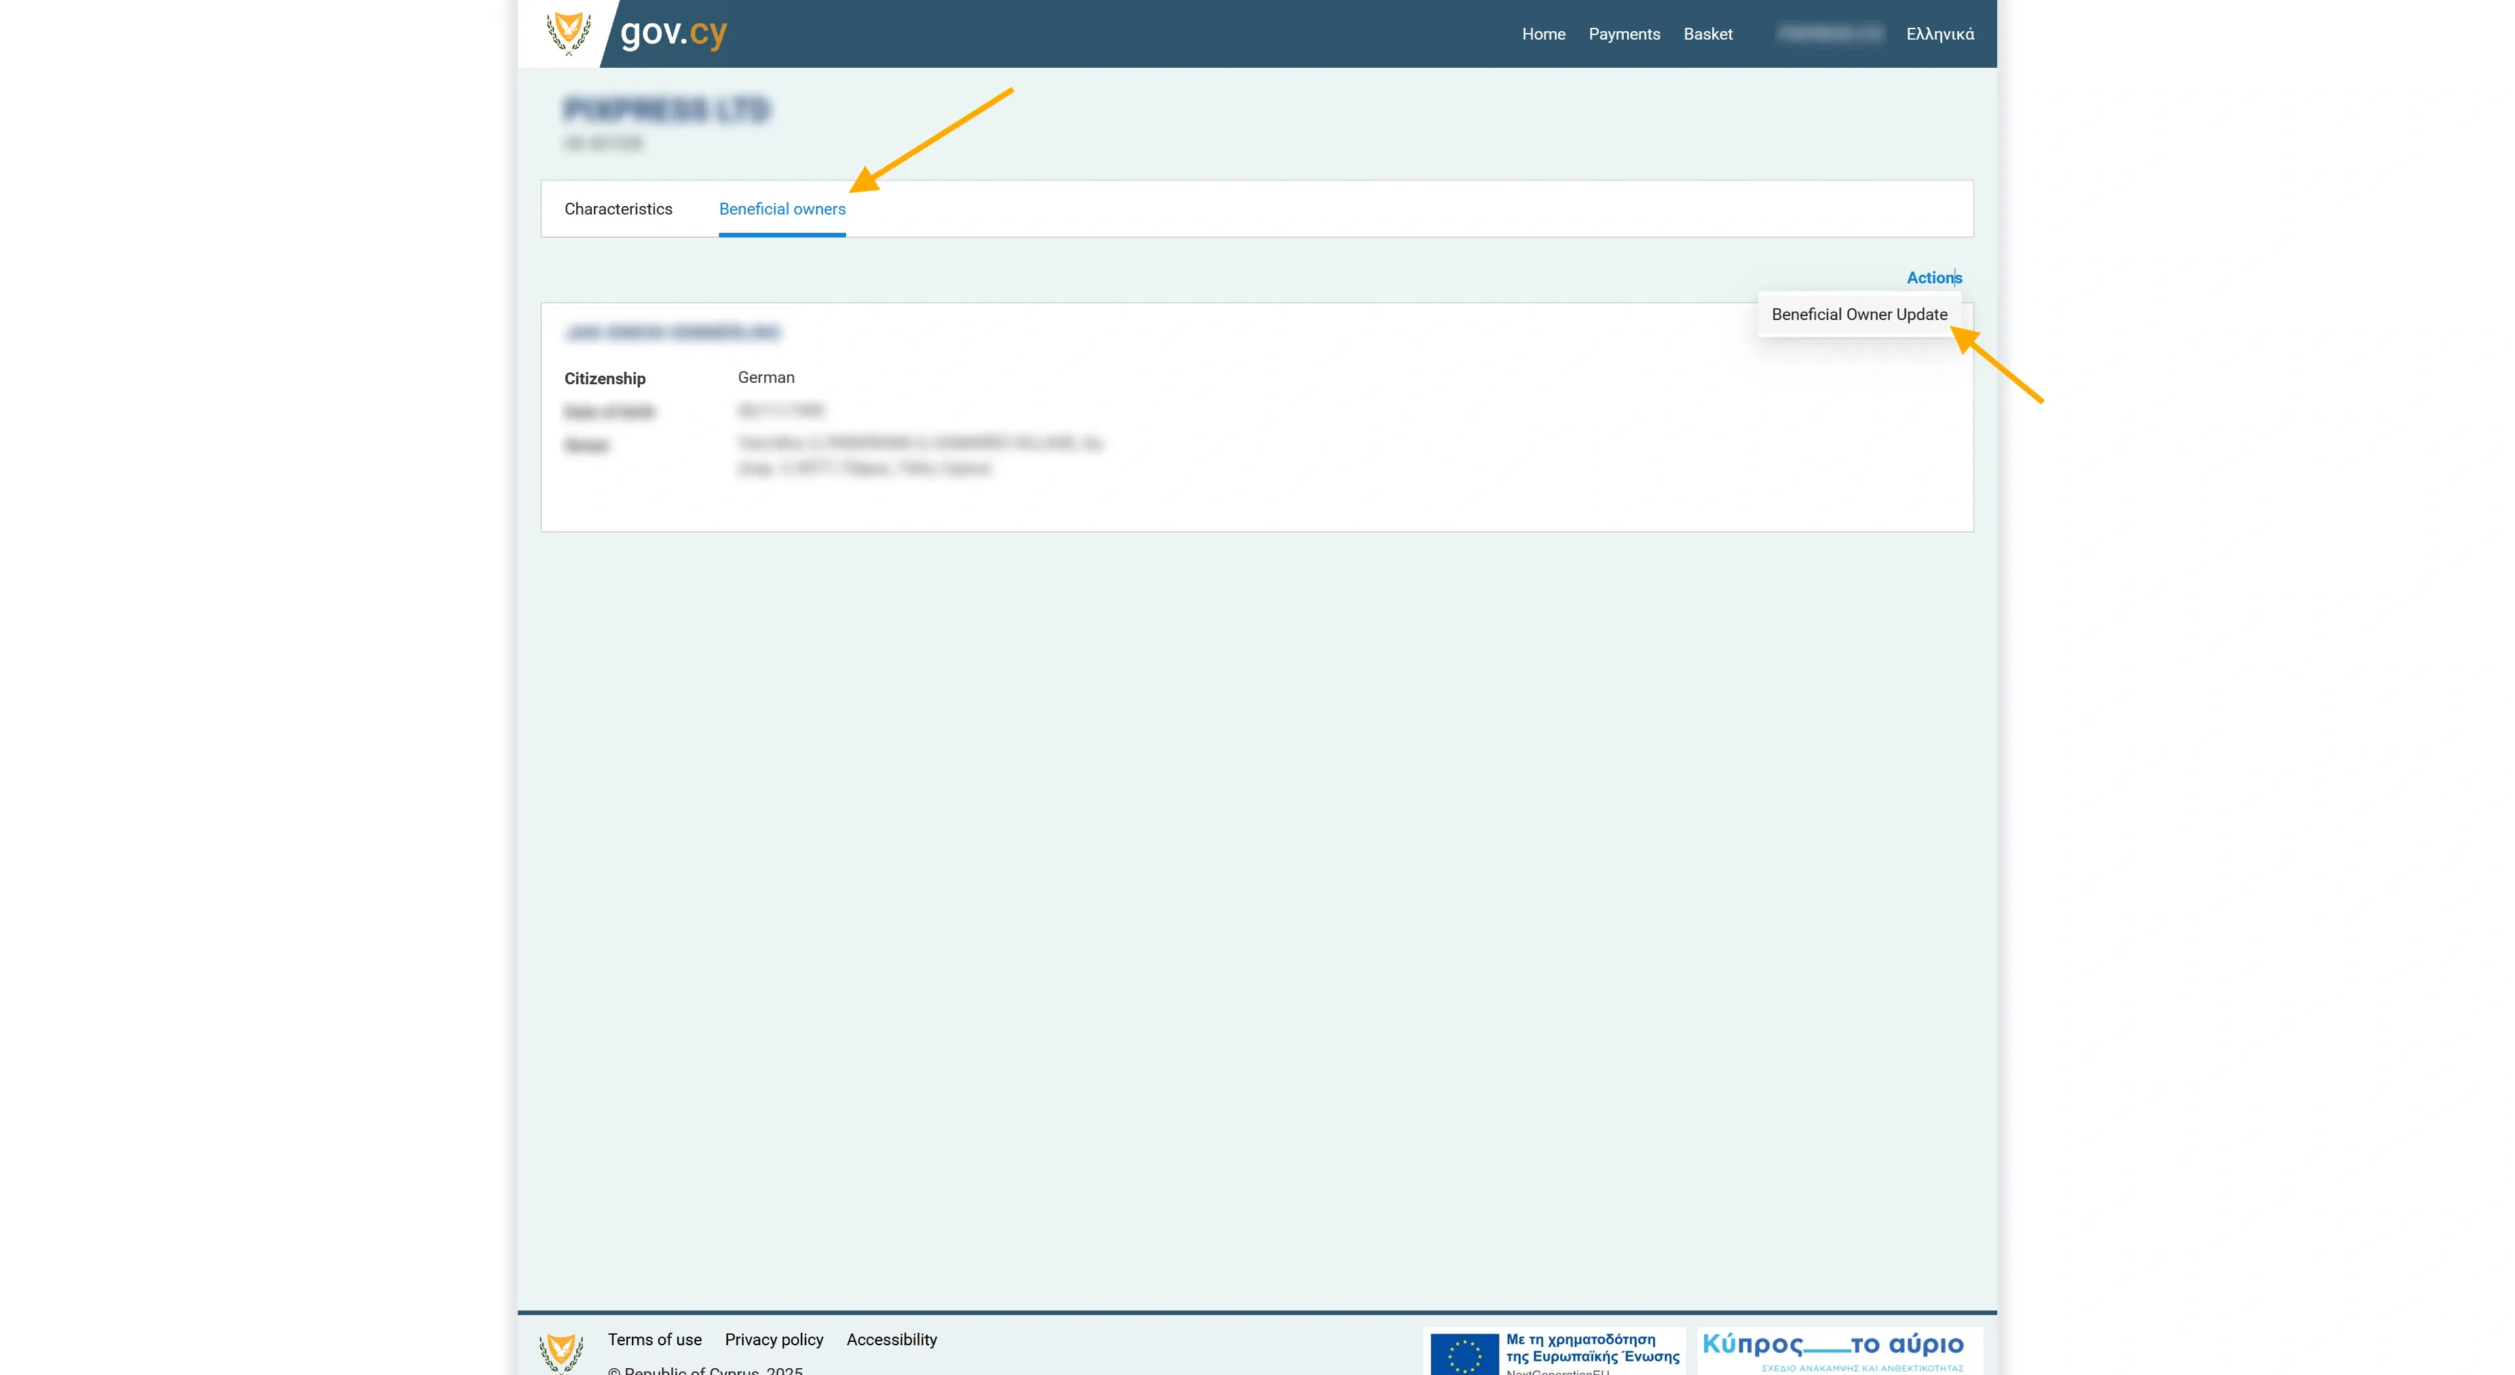This screenshot has height=1375, width=2515.
Task: Select the German citizenship value
Action: (765, 378)
